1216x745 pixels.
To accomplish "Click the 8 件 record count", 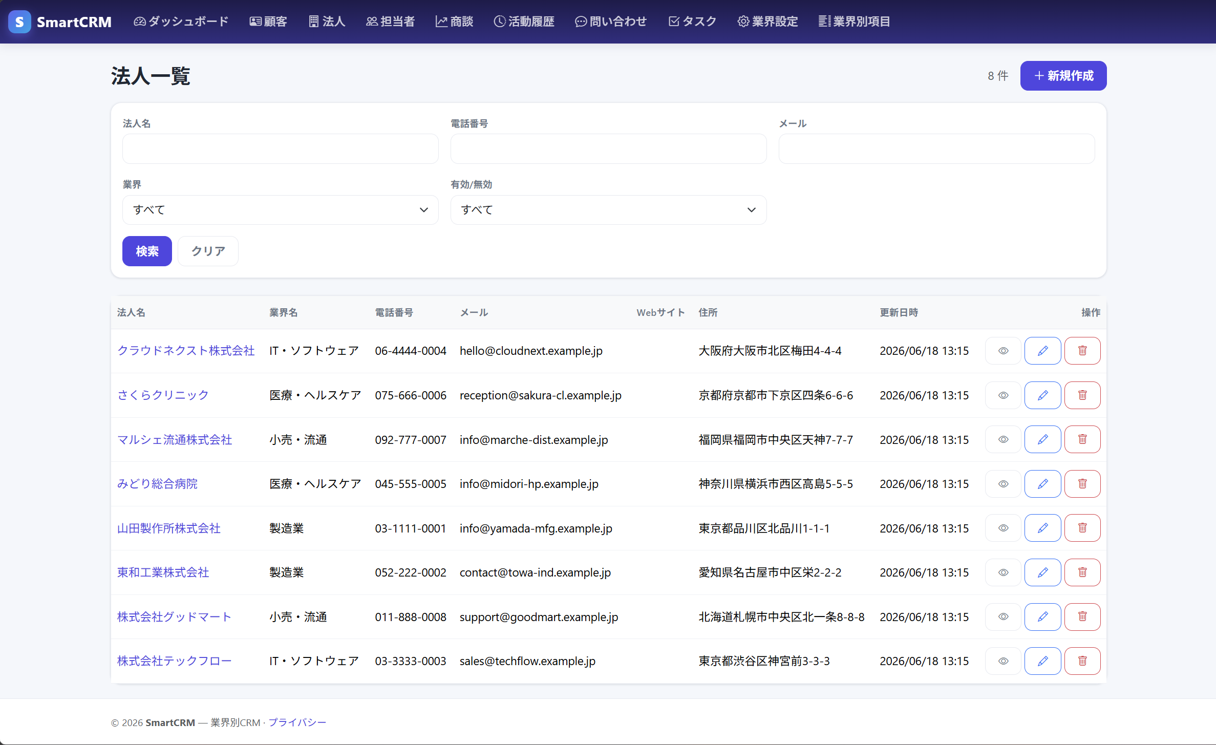I will coord(998,76).
